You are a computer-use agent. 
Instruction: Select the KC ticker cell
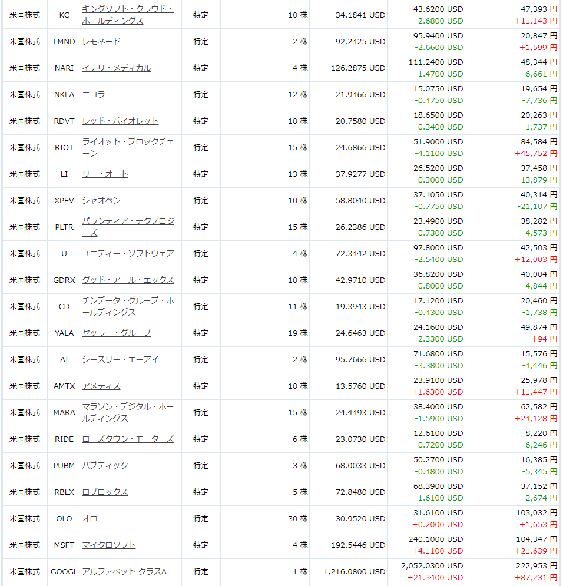(64, 15)
